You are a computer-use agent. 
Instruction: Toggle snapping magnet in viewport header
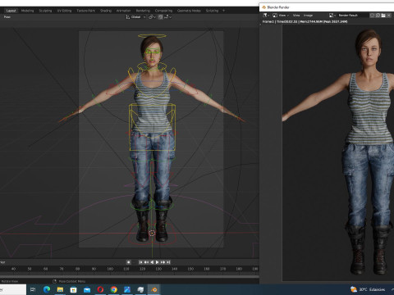coord(160,17)
